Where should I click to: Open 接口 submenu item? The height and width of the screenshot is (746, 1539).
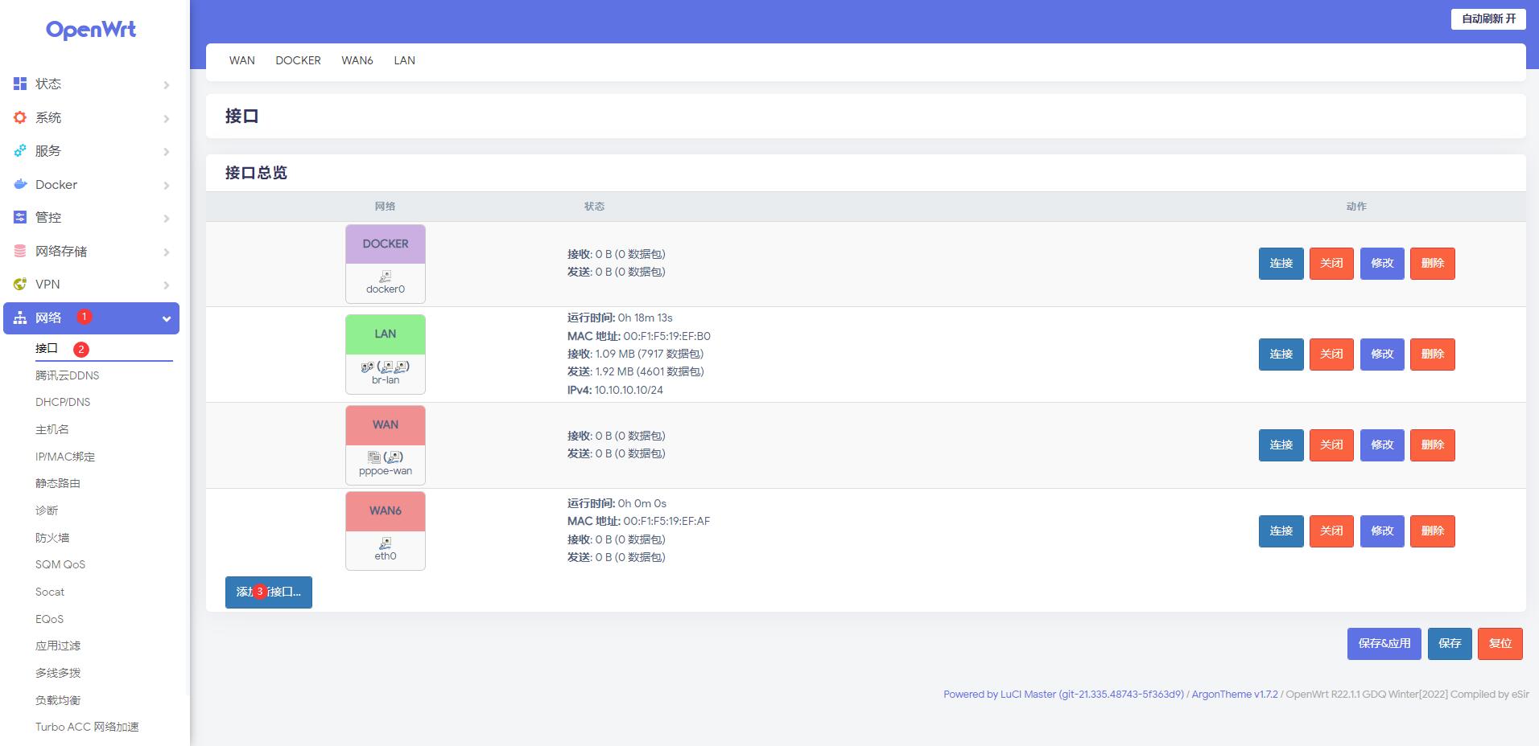pos(47,348)
